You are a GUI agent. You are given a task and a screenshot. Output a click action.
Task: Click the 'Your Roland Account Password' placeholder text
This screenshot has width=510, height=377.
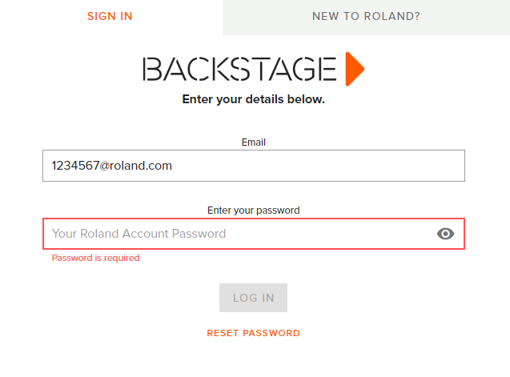pos(139,234)
